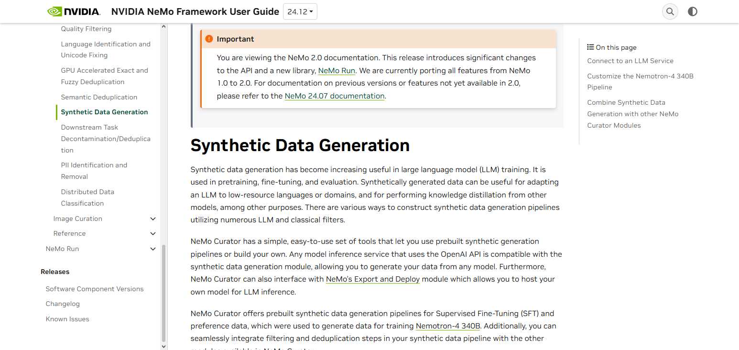739x350 pixels.
Task: Go to Language Identification and Unicode Fixing
Action: 106,50
